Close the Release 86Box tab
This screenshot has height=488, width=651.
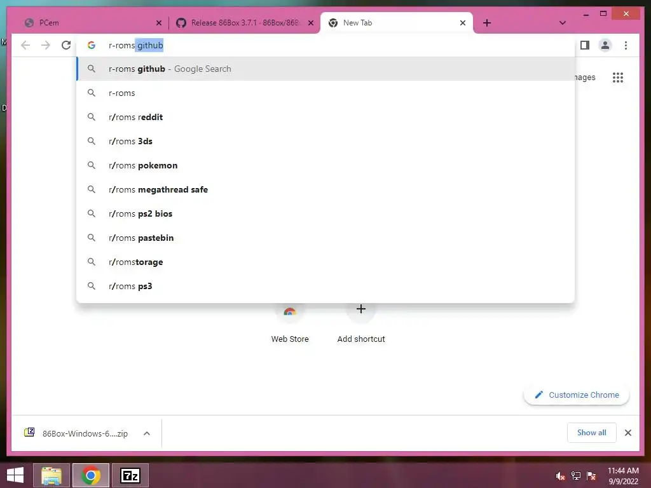[310, 24]
